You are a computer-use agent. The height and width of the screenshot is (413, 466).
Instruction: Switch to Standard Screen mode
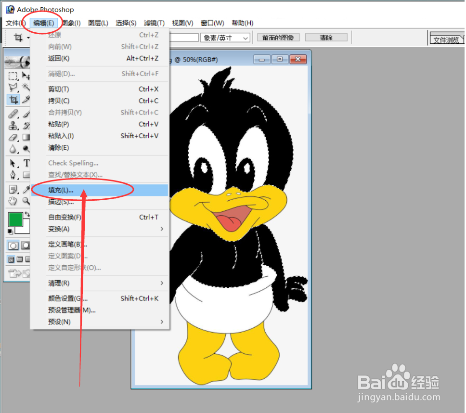(x=11, y=259)
